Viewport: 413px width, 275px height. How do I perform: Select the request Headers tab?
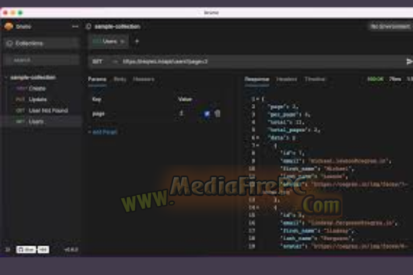pyautogui.click(x=143, y=80)
